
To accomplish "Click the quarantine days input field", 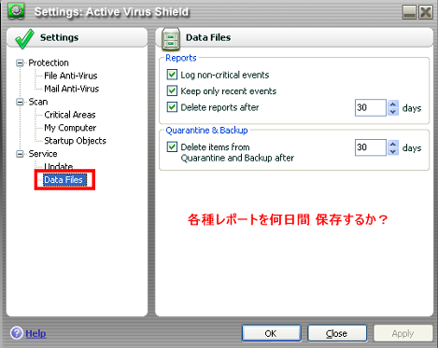I will [371, 147].
